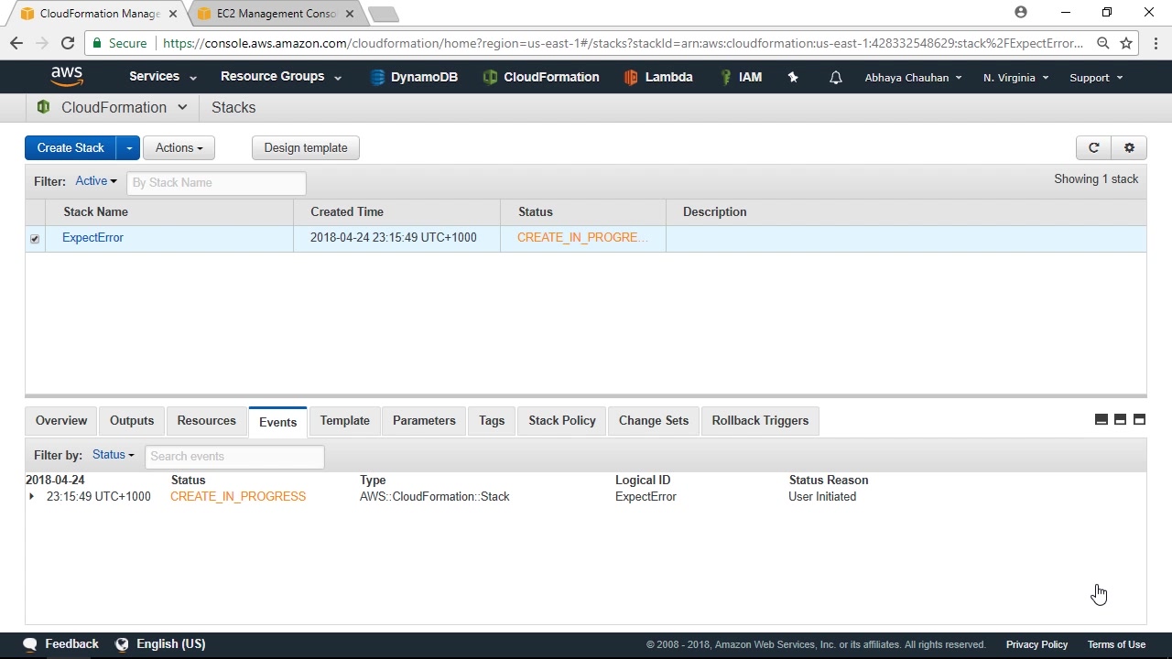Open the Active filter dropdown
Viewport: 1172px width, 659px height.
point(96,181)
